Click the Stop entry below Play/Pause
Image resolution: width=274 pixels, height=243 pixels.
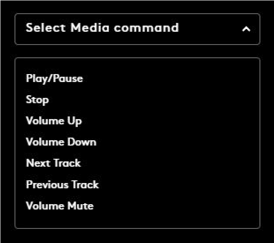point(37,100)
